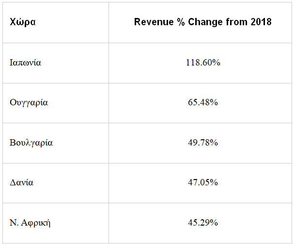This screenshot has height=245, width=295.
Task: Select the 47.05% value
Action: (203, 182)
